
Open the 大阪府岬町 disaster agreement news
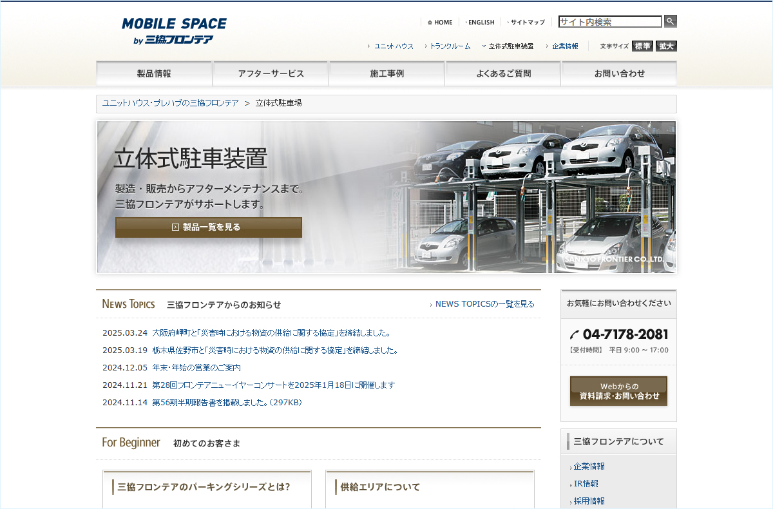(x=272, y=333)
